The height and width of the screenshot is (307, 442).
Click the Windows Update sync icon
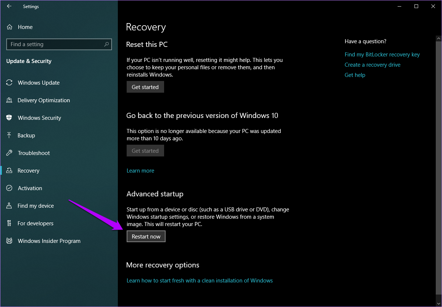tap(10, 83)
